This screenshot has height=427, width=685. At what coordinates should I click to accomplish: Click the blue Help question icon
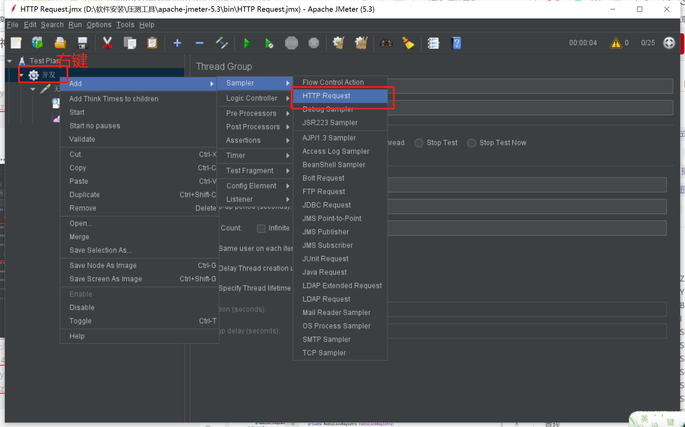(x=456, y=43)
